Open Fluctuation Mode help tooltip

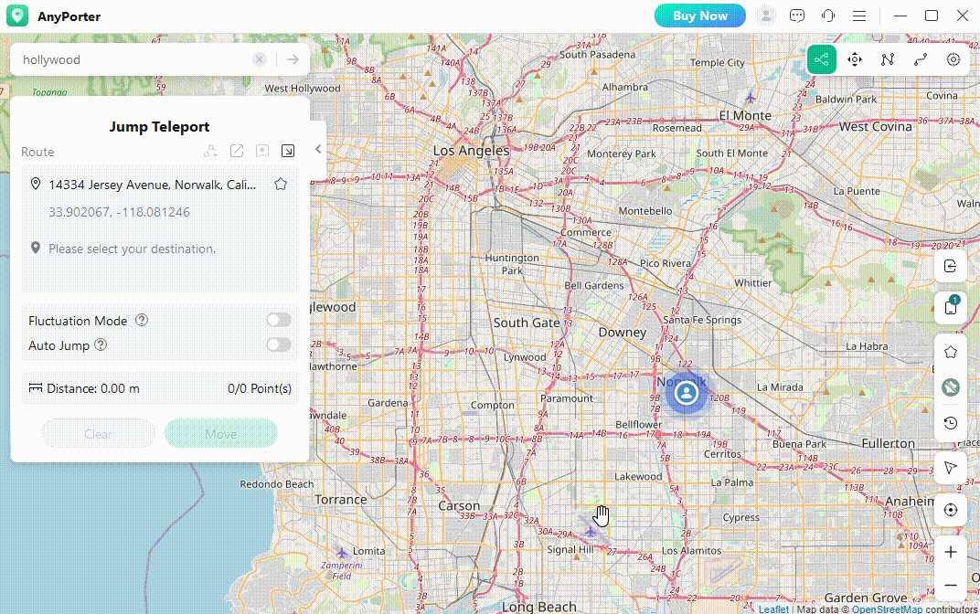[142, 321]
